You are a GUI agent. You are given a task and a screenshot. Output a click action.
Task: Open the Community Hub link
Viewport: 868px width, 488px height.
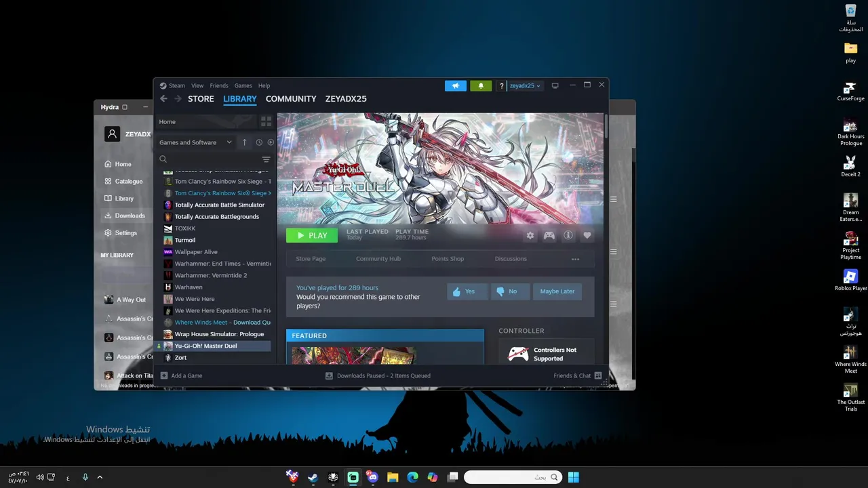pyautogui.click(x=378, y=259)
